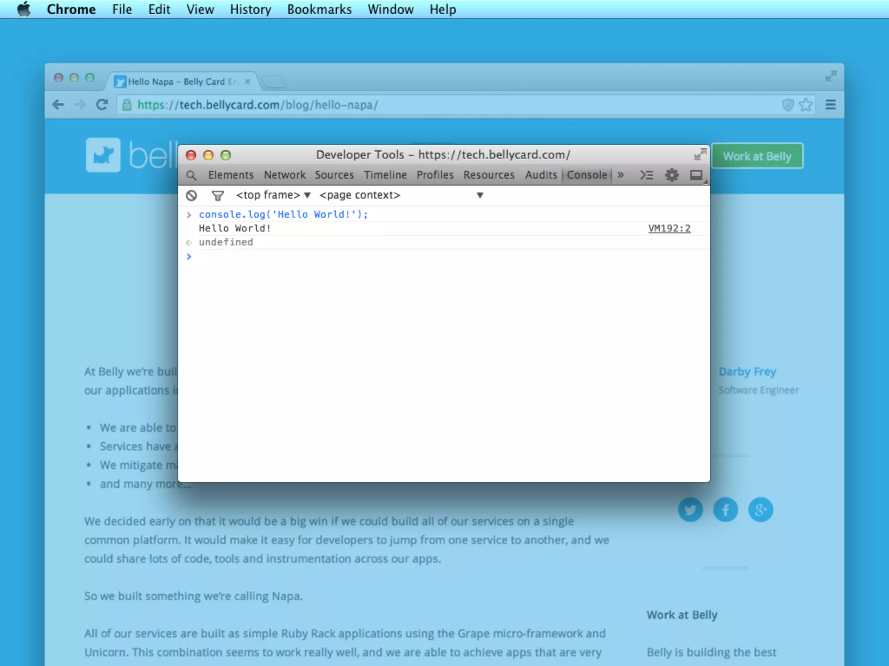Select the Hello Napa browser tab

[182, 82]
